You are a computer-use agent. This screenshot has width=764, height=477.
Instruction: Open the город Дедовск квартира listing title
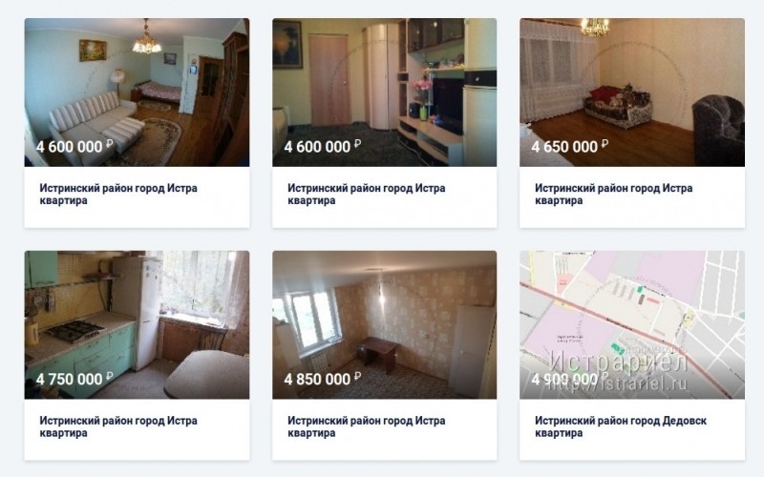(621, 426)
